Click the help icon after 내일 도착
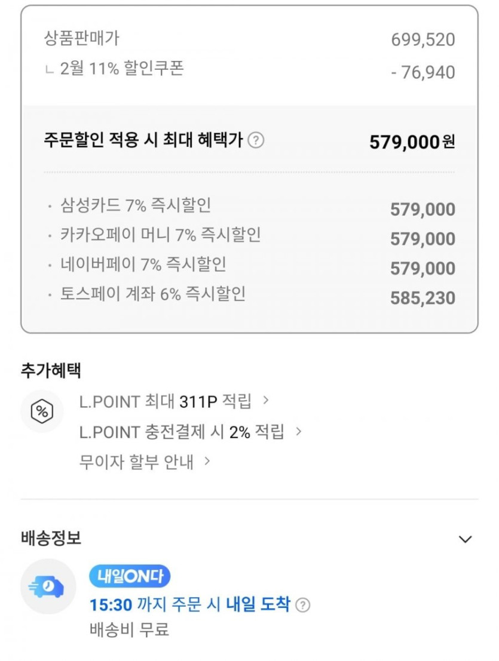 [304, 605]
